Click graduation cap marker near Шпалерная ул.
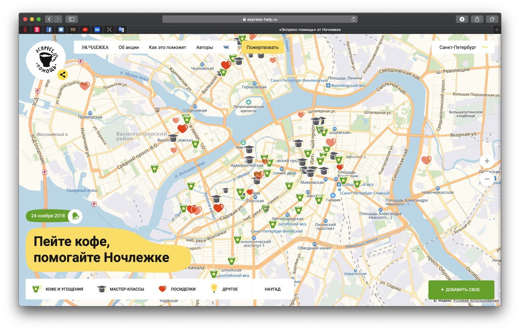 316,121
